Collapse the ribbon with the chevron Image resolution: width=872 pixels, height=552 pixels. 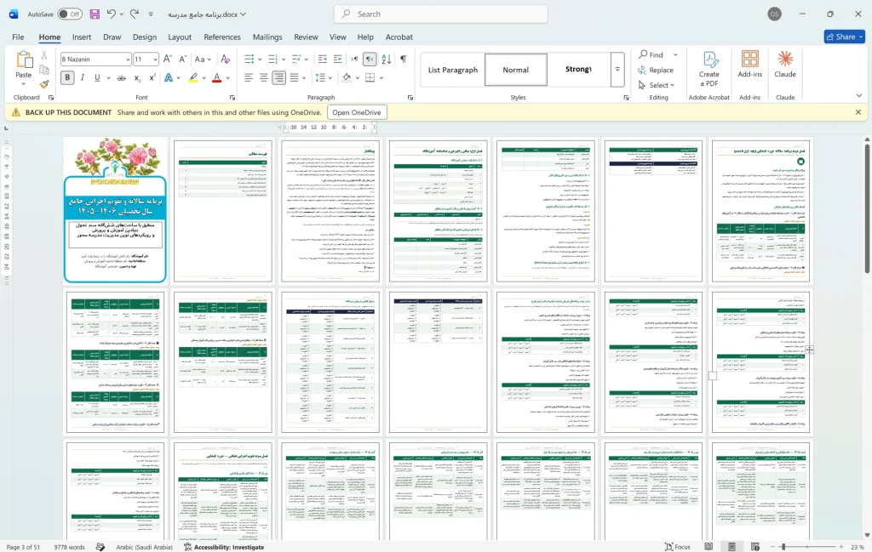click(859, 95)
